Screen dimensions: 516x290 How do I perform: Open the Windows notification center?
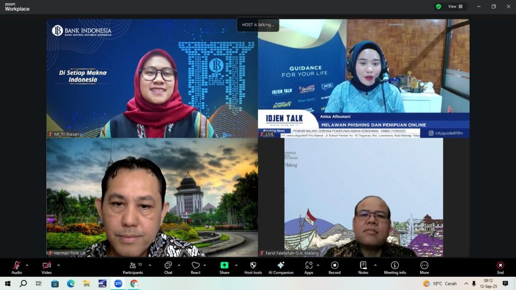[x=505, y=283]
